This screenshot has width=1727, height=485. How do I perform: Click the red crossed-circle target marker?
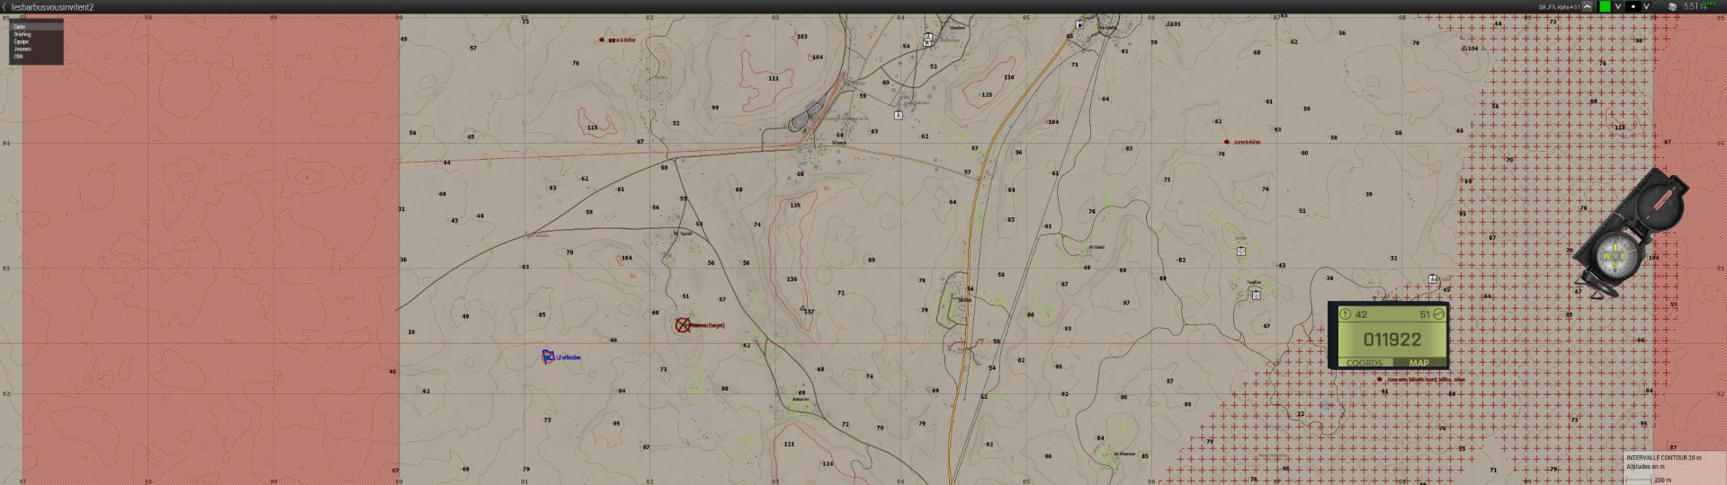(683, 325)
